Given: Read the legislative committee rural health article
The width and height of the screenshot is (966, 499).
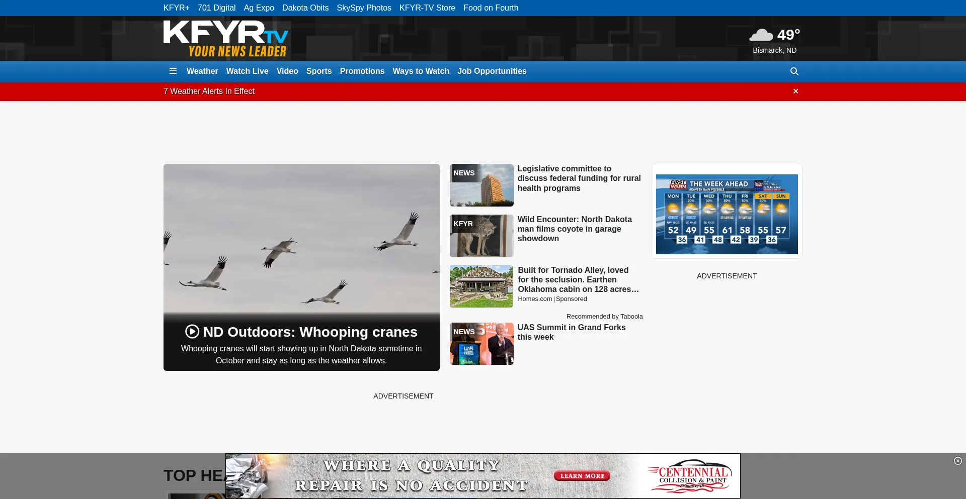Looking at the screenshot, I should coord(579,178).
